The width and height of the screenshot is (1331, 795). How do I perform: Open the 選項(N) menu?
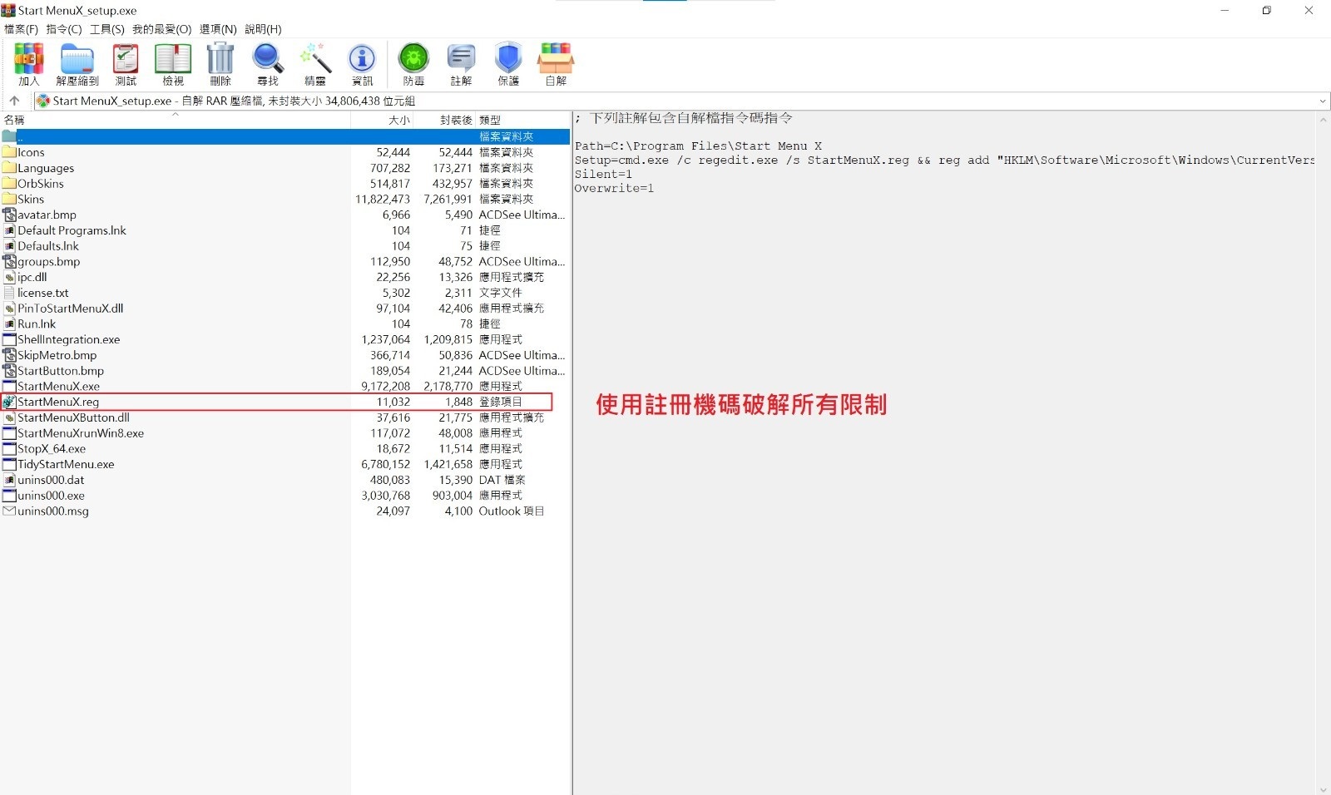click(x=218, y=29)
